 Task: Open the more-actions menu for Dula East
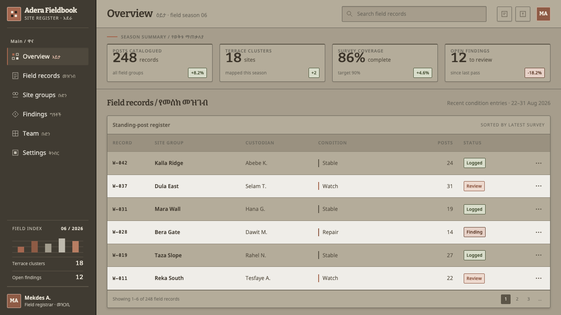[x=539, y=186]
